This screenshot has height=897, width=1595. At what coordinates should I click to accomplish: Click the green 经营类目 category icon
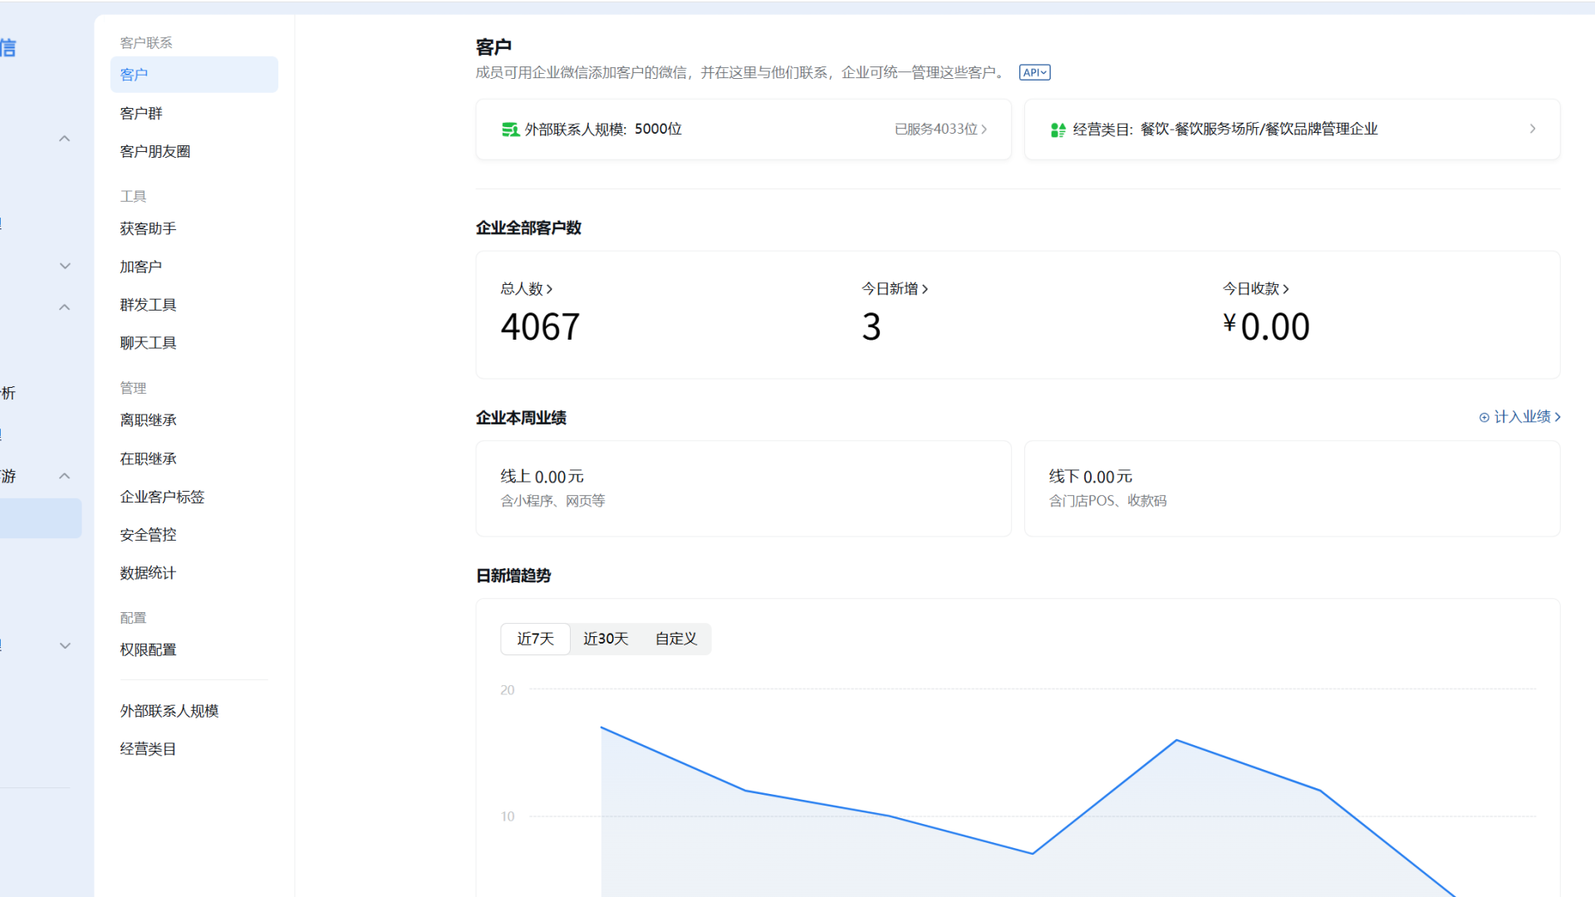click(x=1058, y=129)
